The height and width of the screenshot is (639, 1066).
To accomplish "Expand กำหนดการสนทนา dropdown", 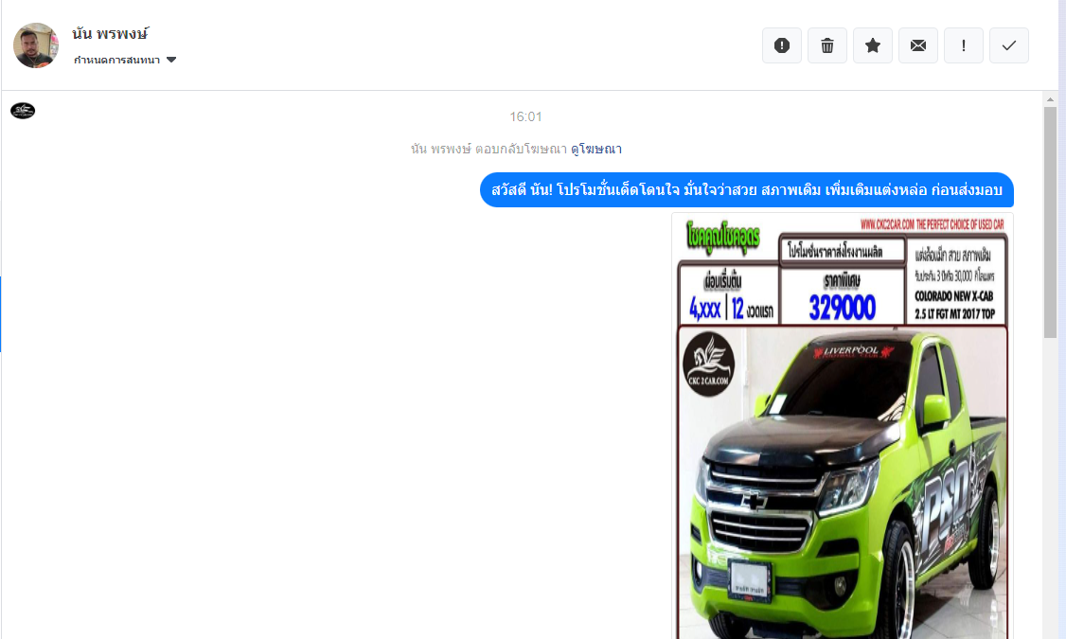I will (125, 60).
